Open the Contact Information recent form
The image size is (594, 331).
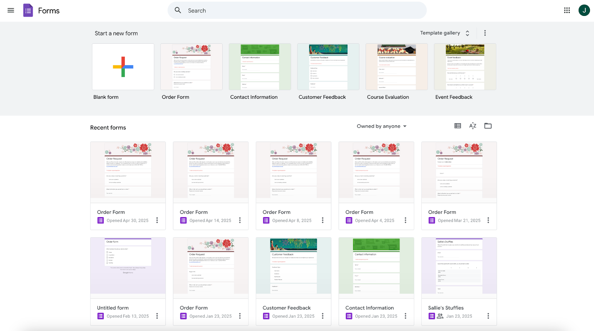pos(376,282)
